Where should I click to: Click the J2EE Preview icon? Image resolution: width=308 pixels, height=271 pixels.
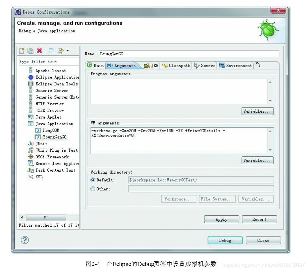[x=31, y=110]
